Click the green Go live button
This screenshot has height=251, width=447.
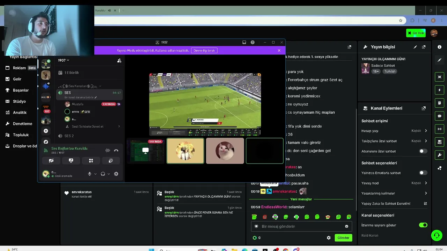[416, 33]
